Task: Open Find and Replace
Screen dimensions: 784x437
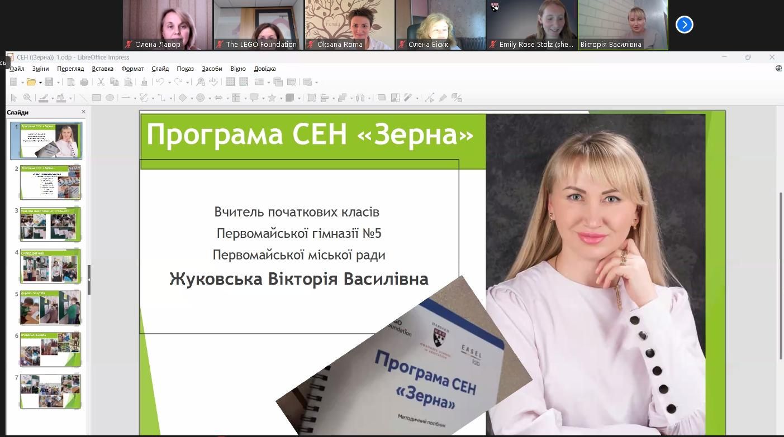Action: [200, 82]
